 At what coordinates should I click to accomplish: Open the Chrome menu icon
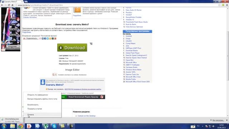coord(227,5)
